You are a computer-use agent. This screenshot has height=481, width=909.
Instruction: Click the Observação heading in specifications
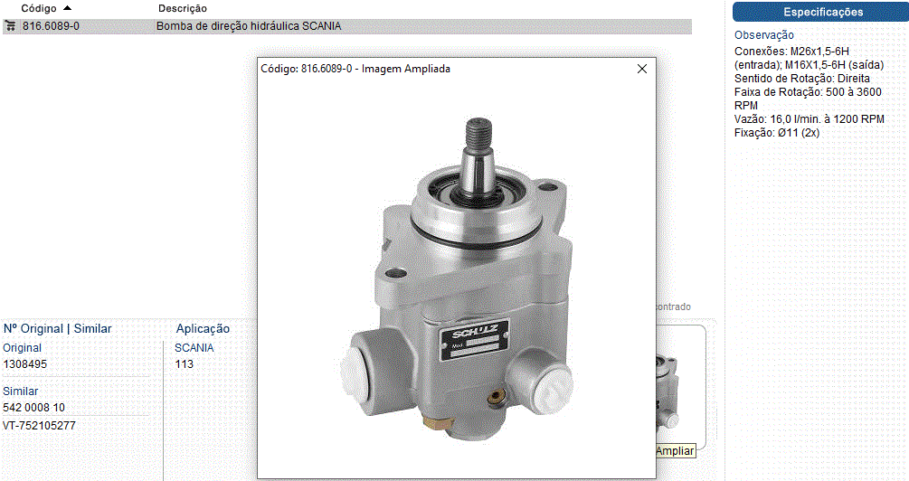coord(764,35)
